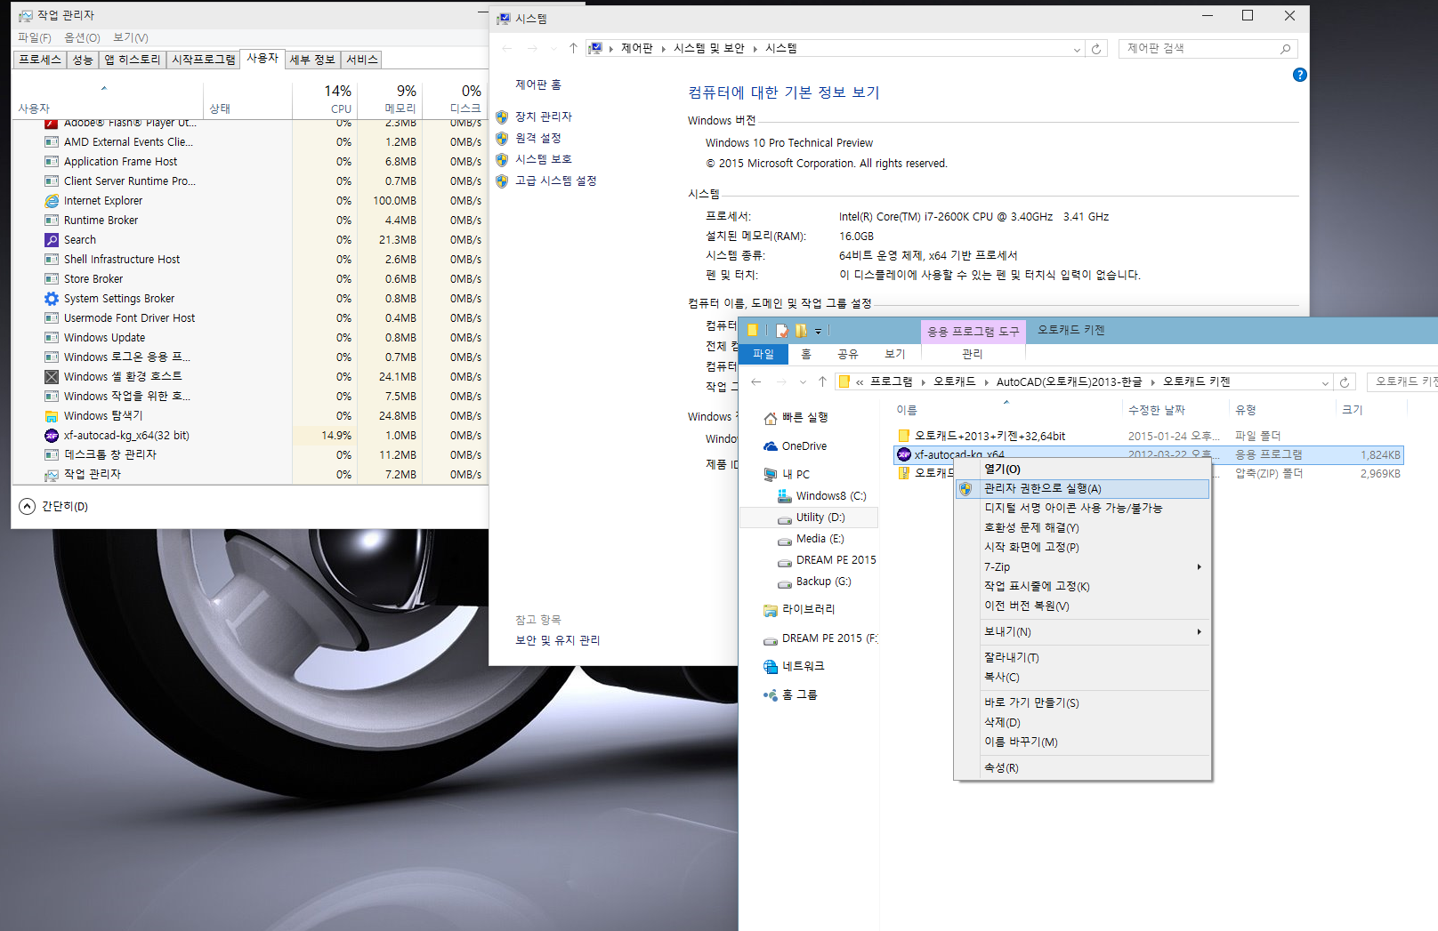
Task: Click refresh button in System address bar
Action: click(1096, 49)
